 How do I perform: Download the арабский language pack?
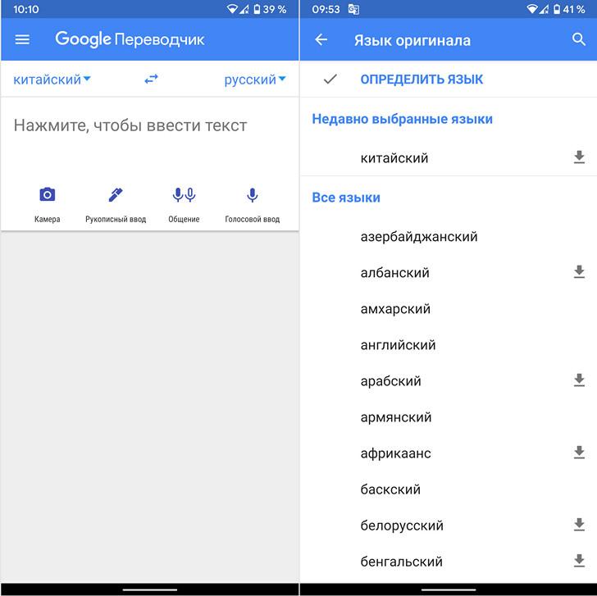[579, 380]
